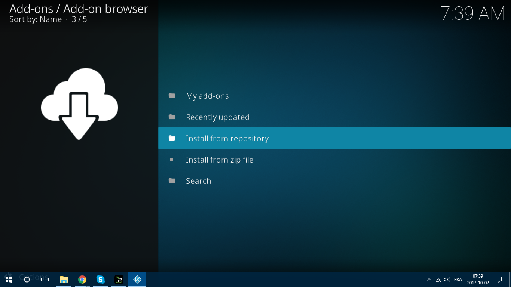Open File Explorer from the taskbar

click(64, 280)
